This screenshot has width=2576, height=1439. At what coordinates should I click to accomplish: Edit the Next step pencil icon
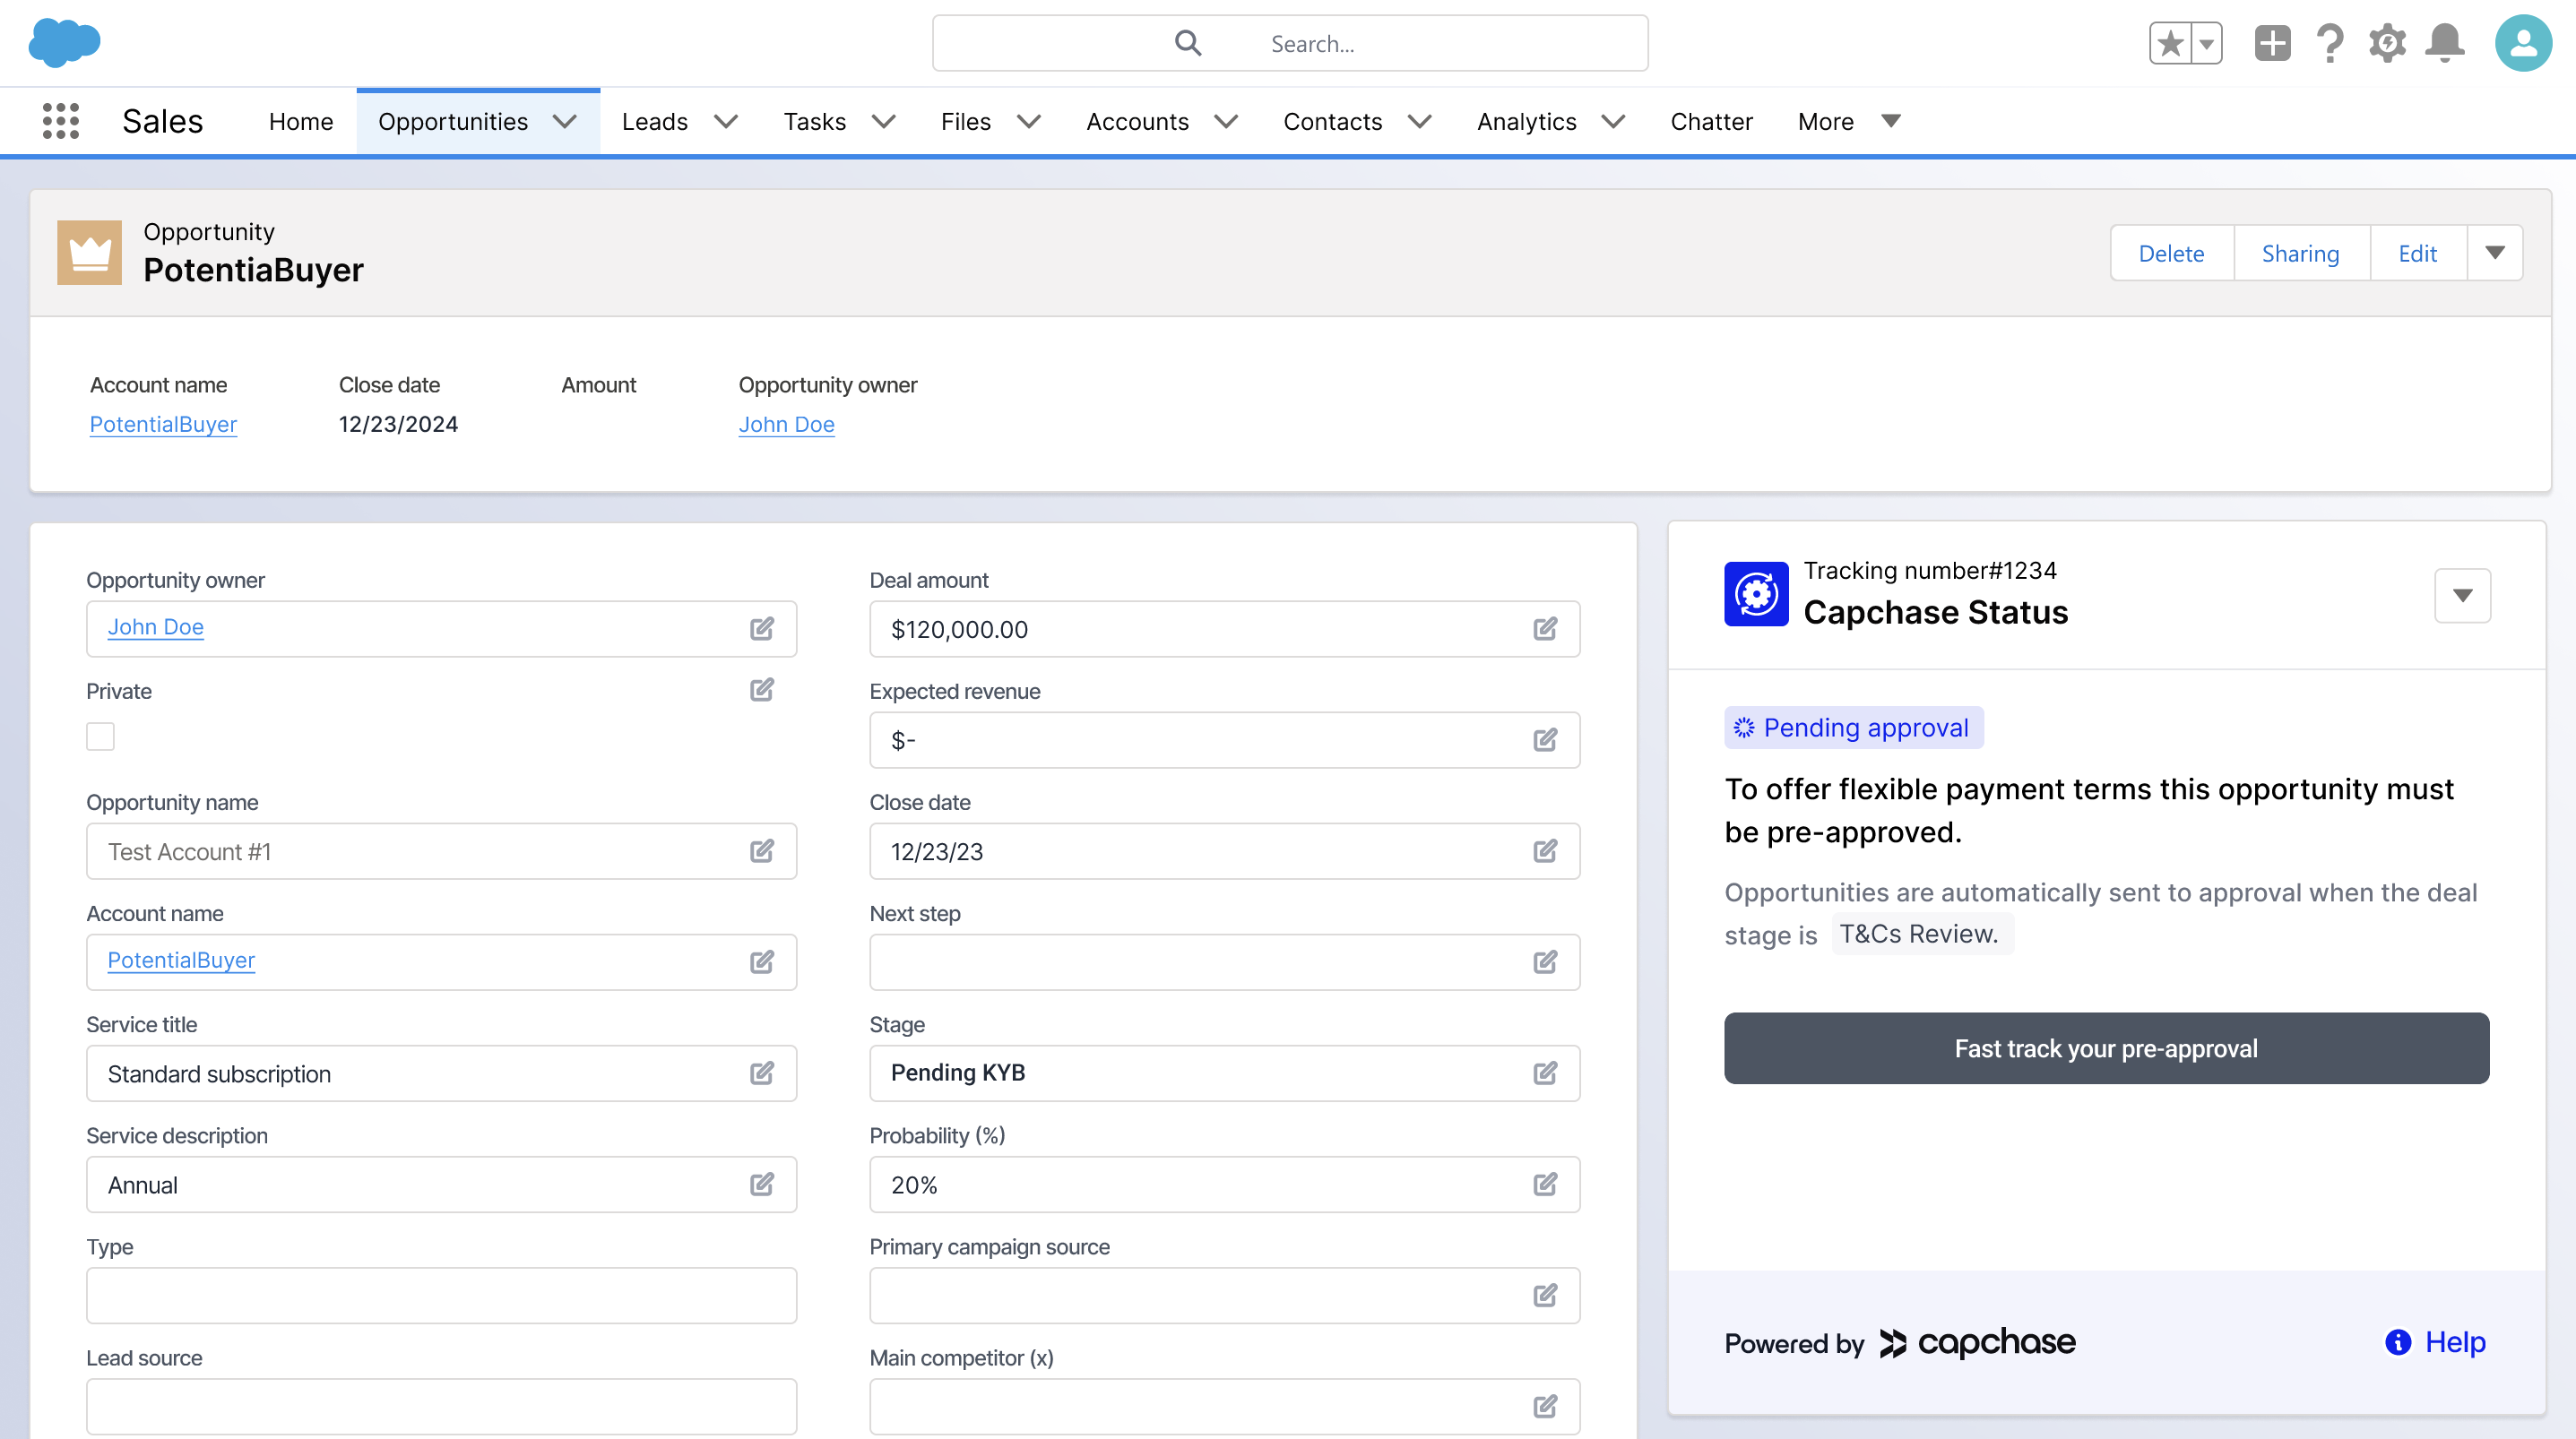click(x=1545, y=962)
